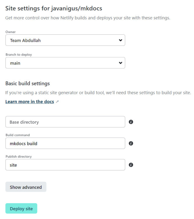The height and width of the screenshot is (219, 194).
Task: Click the chevron arrow in the branch selector
Action: (120, 63)
